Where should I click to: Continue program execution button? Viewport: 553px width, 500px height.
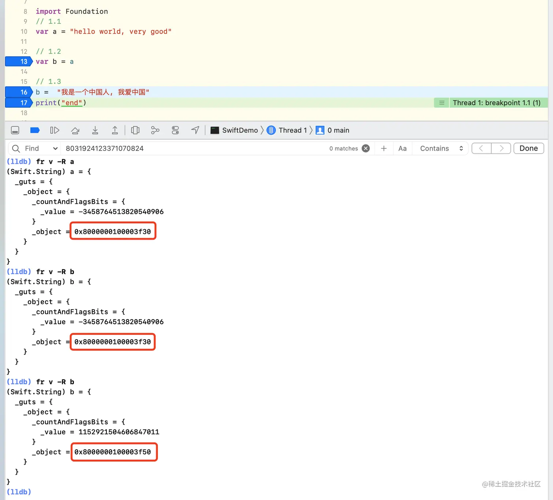[54, 130]
